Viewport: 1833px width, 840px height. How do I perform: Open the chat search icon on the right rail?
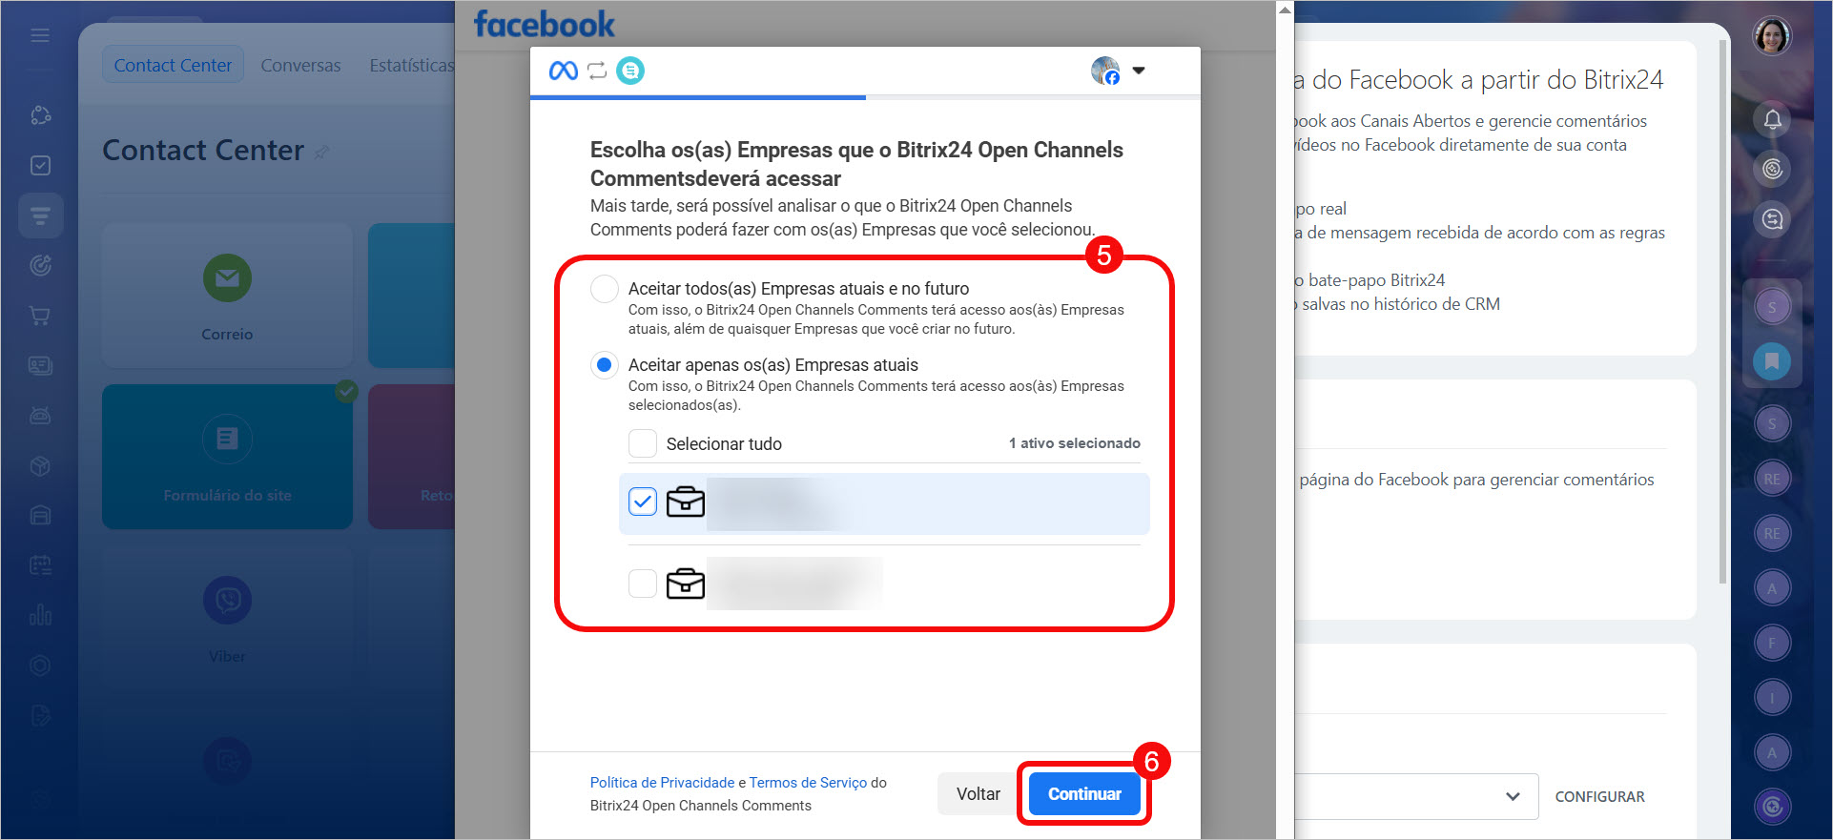tap(1772, 219)
